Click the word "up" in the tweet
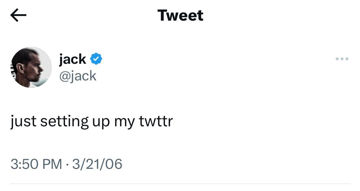The image size is (360, 191). 101,122
